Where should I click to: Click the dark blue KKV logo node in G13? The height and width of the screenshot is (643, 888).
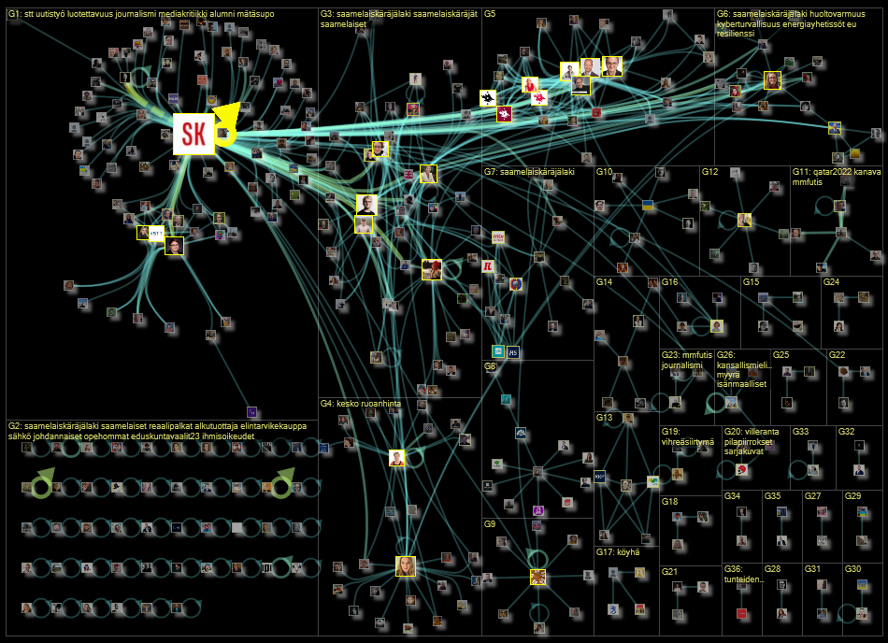(599, 477)
